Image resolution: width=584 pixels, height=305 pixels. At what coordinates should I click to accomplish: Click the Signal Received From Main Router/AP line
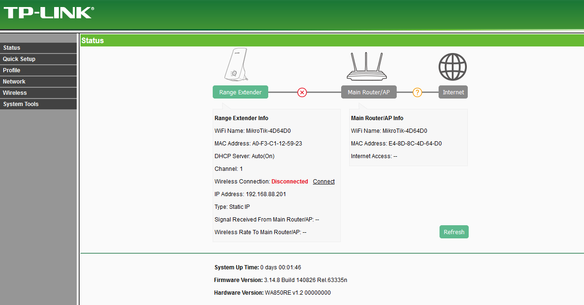tap(267, 220)
